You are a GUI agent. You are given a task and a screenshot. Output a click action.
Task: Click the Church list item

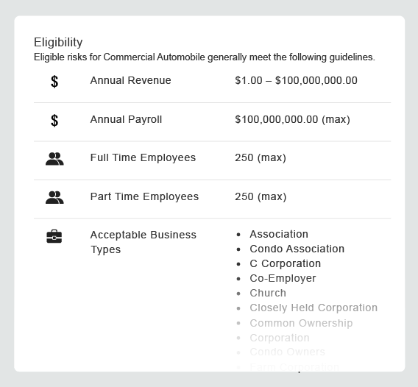click(268, 293)
